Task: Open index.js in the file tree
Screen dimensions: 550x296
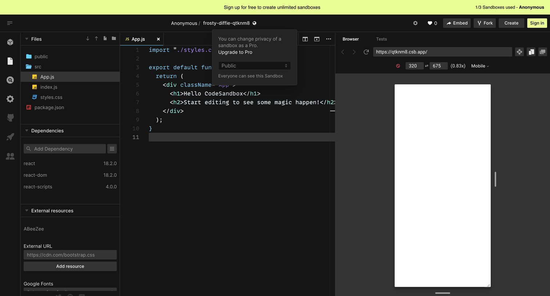Action: click(x=70, y=87)
